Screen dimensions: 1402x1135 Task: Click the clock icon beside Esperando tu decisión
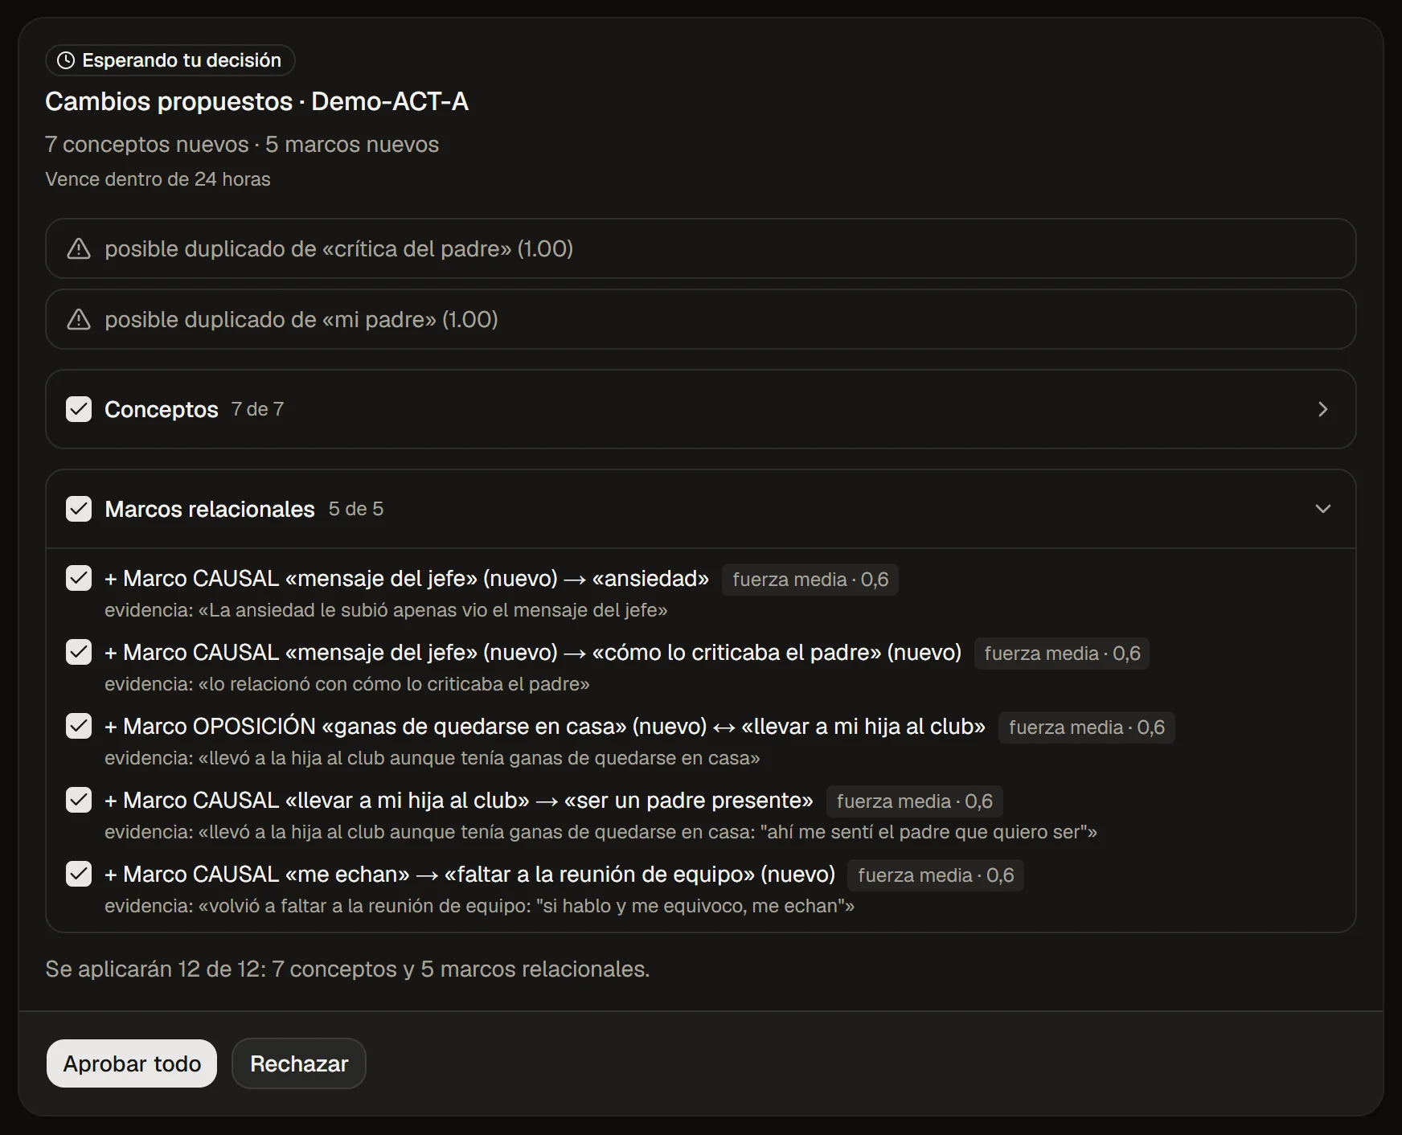(x=66, y=60)
